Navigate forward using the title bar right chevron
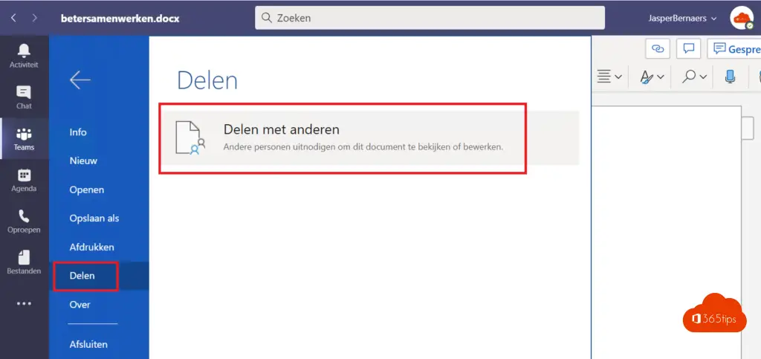Image resolution: width=761 pixels, height=359 pixels. pyautogui.click(x=34, y=18)
